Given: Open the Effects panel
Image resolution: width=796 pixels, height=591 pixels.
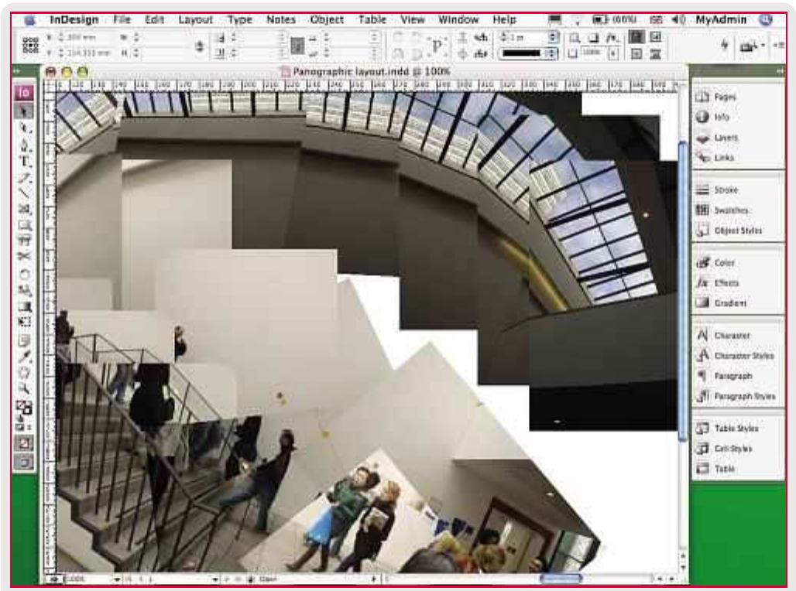Looking at the screenshot, I should tap(726, 283).
